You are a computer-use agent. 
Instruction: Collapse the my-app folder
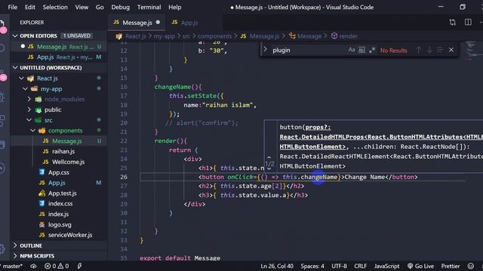pyautogui.click(x=25, y=89)
